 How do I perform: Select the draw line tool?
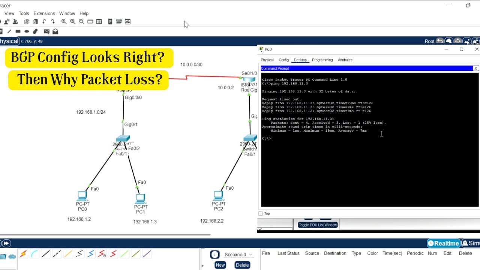(9, 31)
